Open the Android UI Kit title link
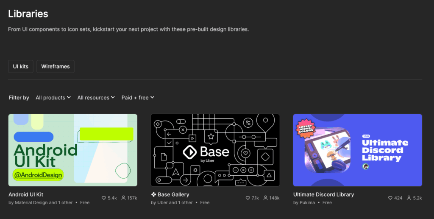Image resolution: width=434 pixels, height=219 pixels. coord(26,194)
